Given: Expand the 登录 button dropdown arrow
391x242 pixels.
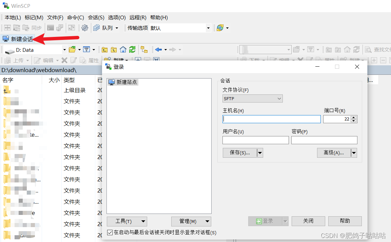Looking at the screenshot, I should (x=285, y=221).
